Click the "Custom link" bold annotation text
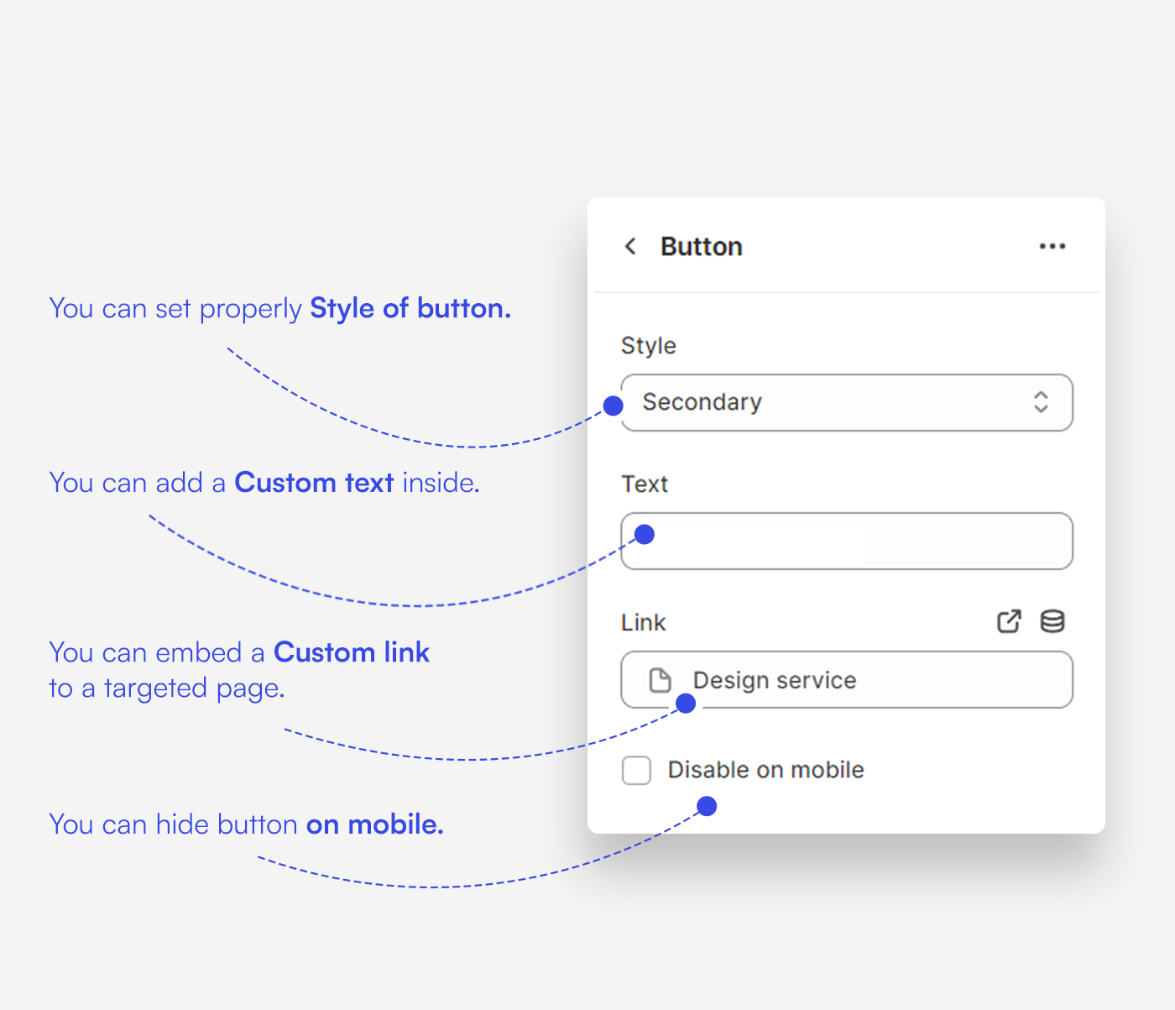Image resolution: width=1175 pixels, height=1010 pixels. pyautogui.click(x=352, y=652)
